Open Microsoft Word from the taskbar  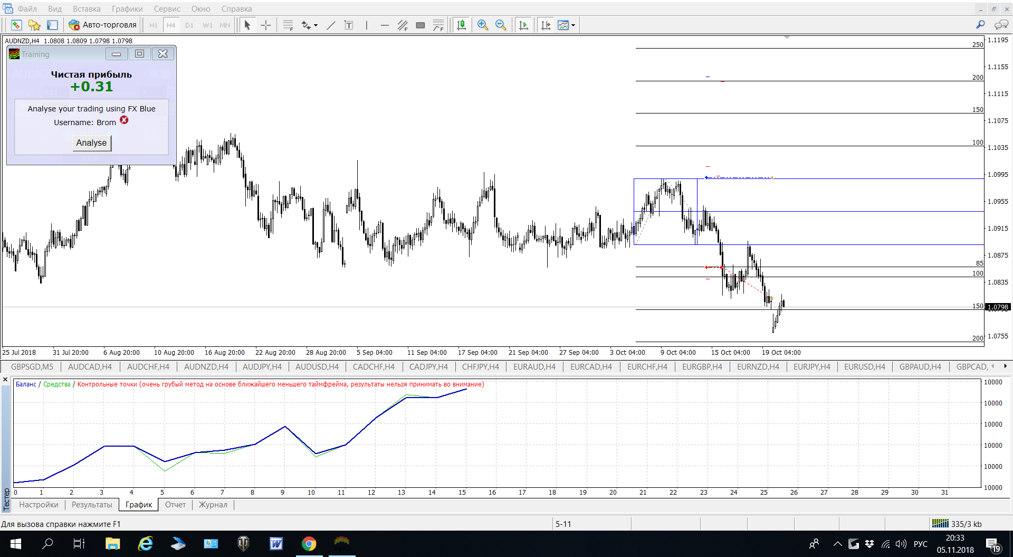276,543
